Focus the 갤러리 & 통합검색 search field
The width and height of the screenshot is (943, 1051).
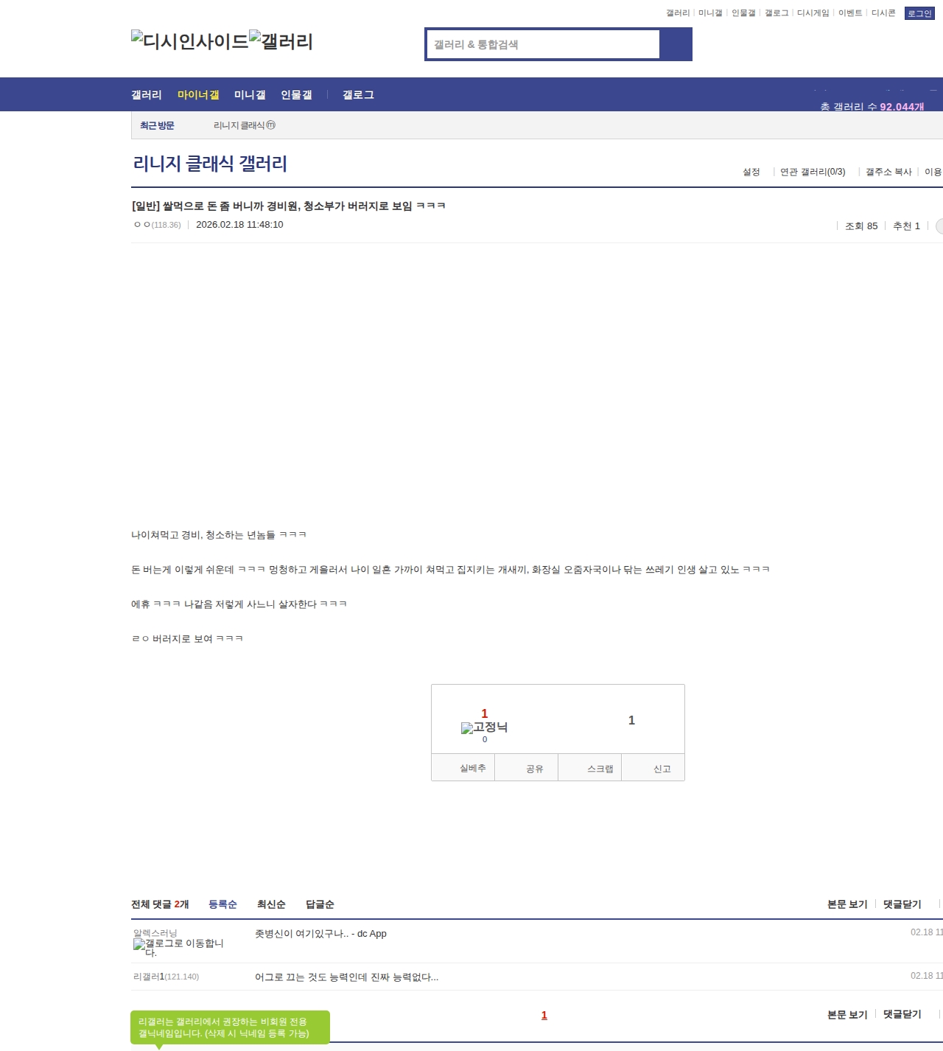pos(543,44)
